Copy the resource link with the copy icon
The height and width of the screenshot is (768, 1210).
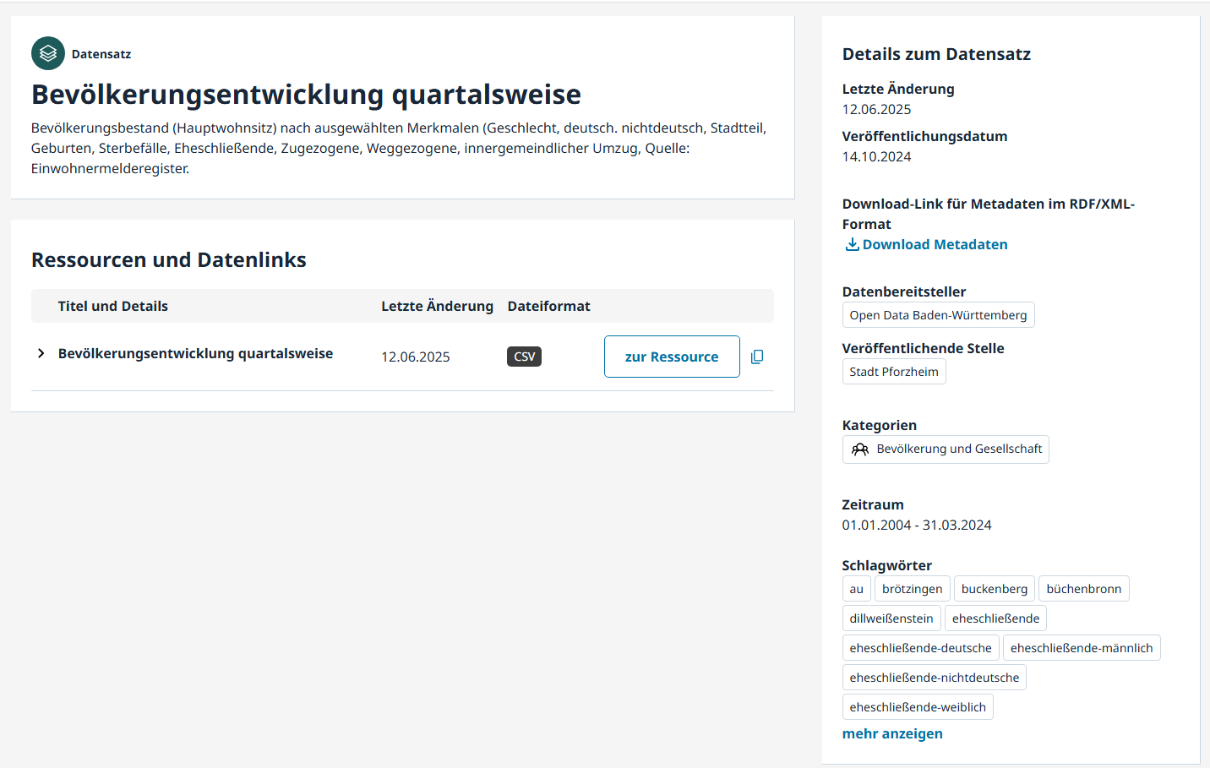757,357
